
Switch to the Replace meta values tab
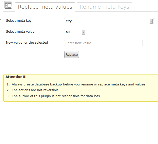[x=45, y=7]
